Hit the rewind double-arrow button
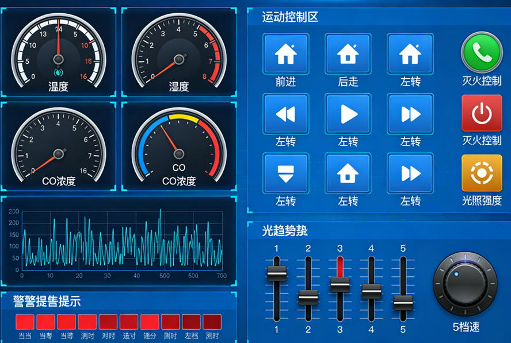The height and width of the screenshot is (343, 511). (x=285, y=114)
